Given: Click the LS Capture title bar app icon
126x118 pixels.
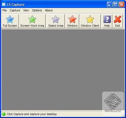Looking at the screenshot, I should [4, 4].
